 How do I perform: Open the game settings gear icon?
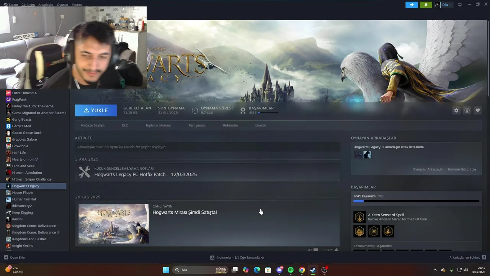pos(456,110)
